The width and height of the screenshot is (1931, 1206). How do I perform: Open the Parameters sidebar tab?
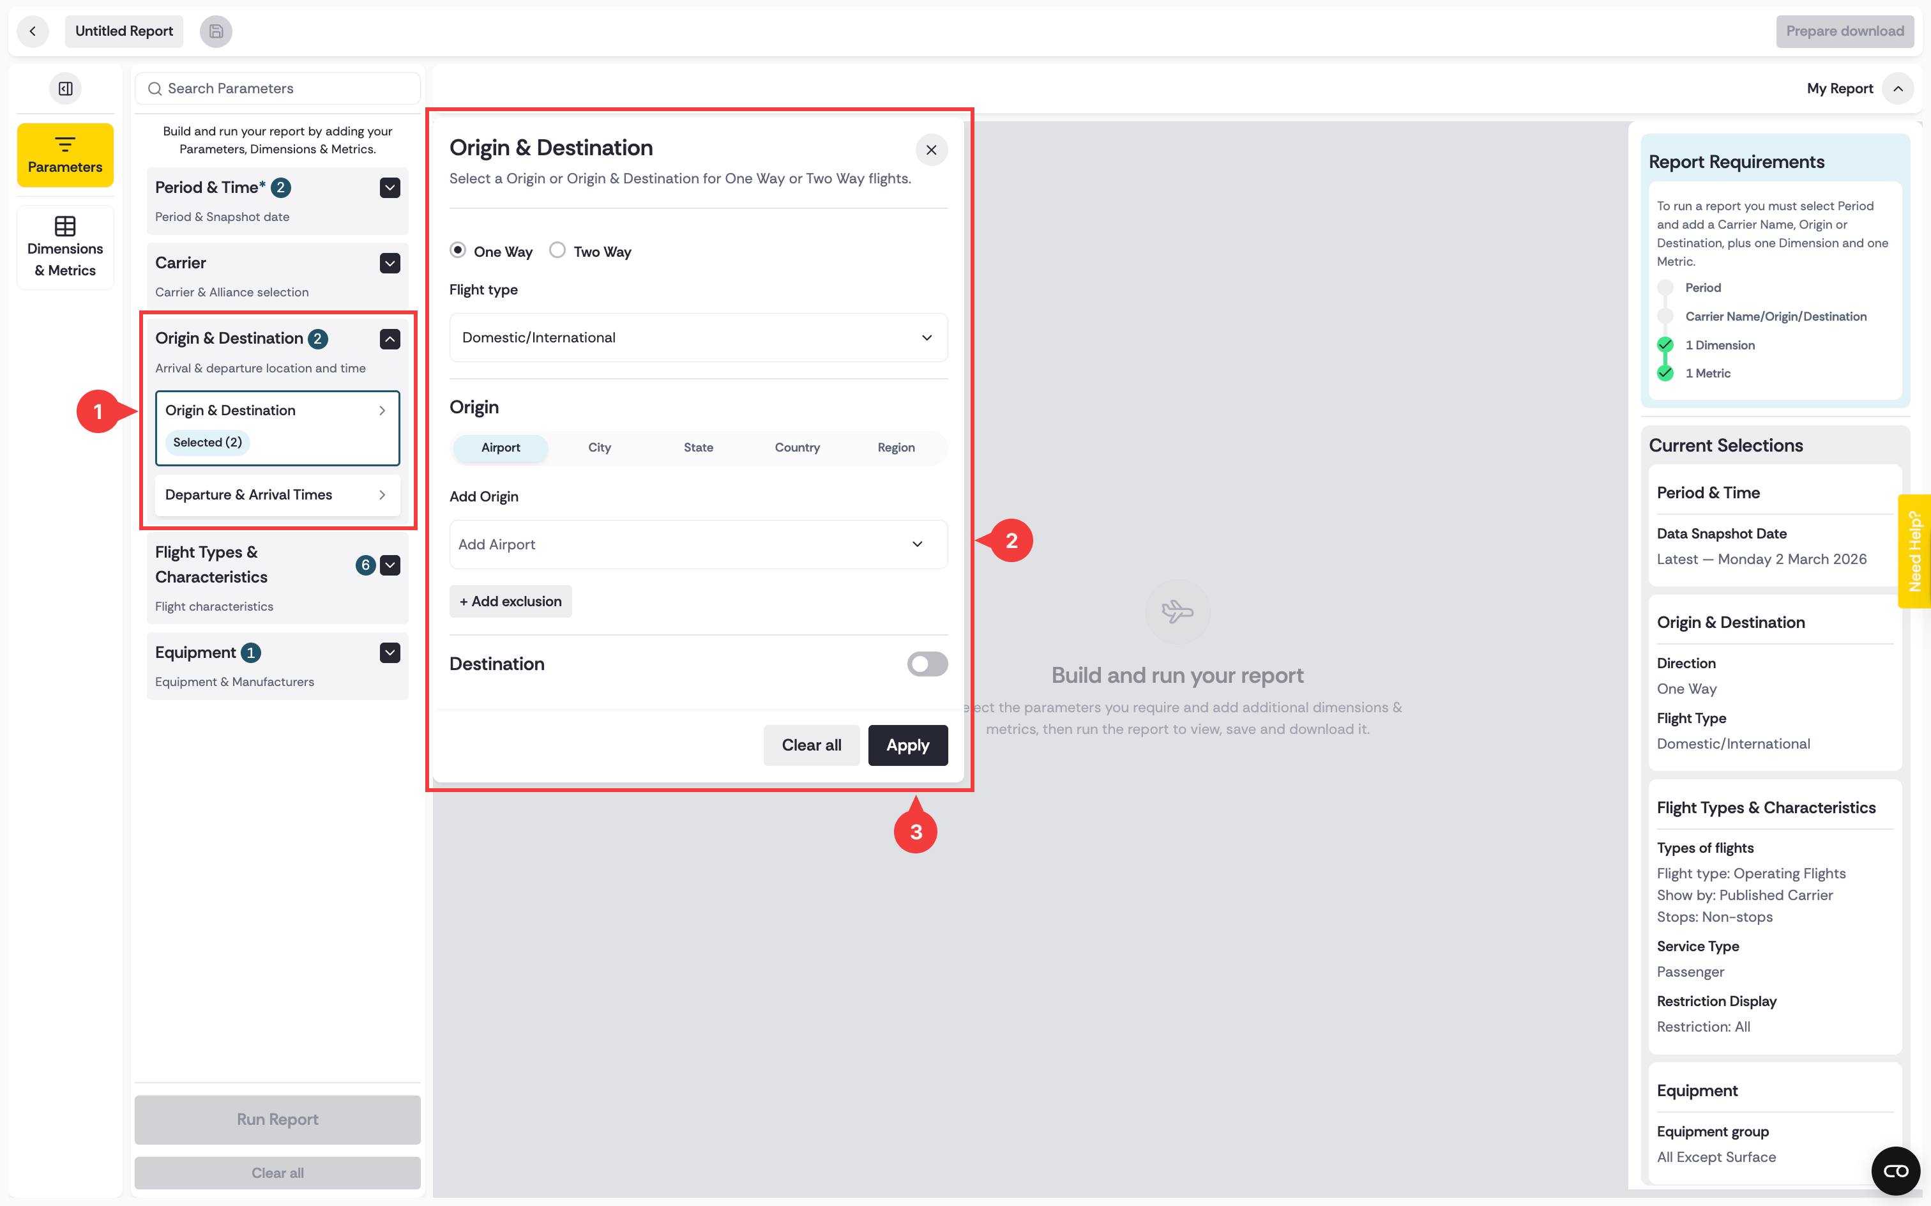point(65,155)
